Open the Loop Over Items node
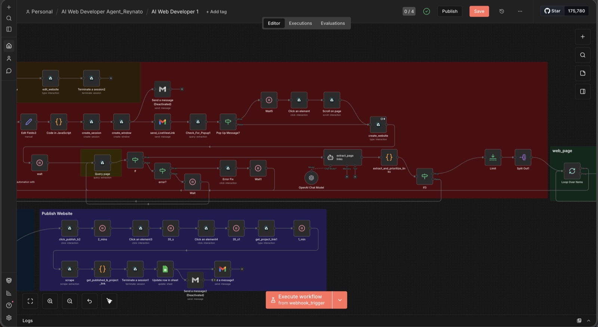The height and width of the screenshot is (327, 598). (572, 171)
